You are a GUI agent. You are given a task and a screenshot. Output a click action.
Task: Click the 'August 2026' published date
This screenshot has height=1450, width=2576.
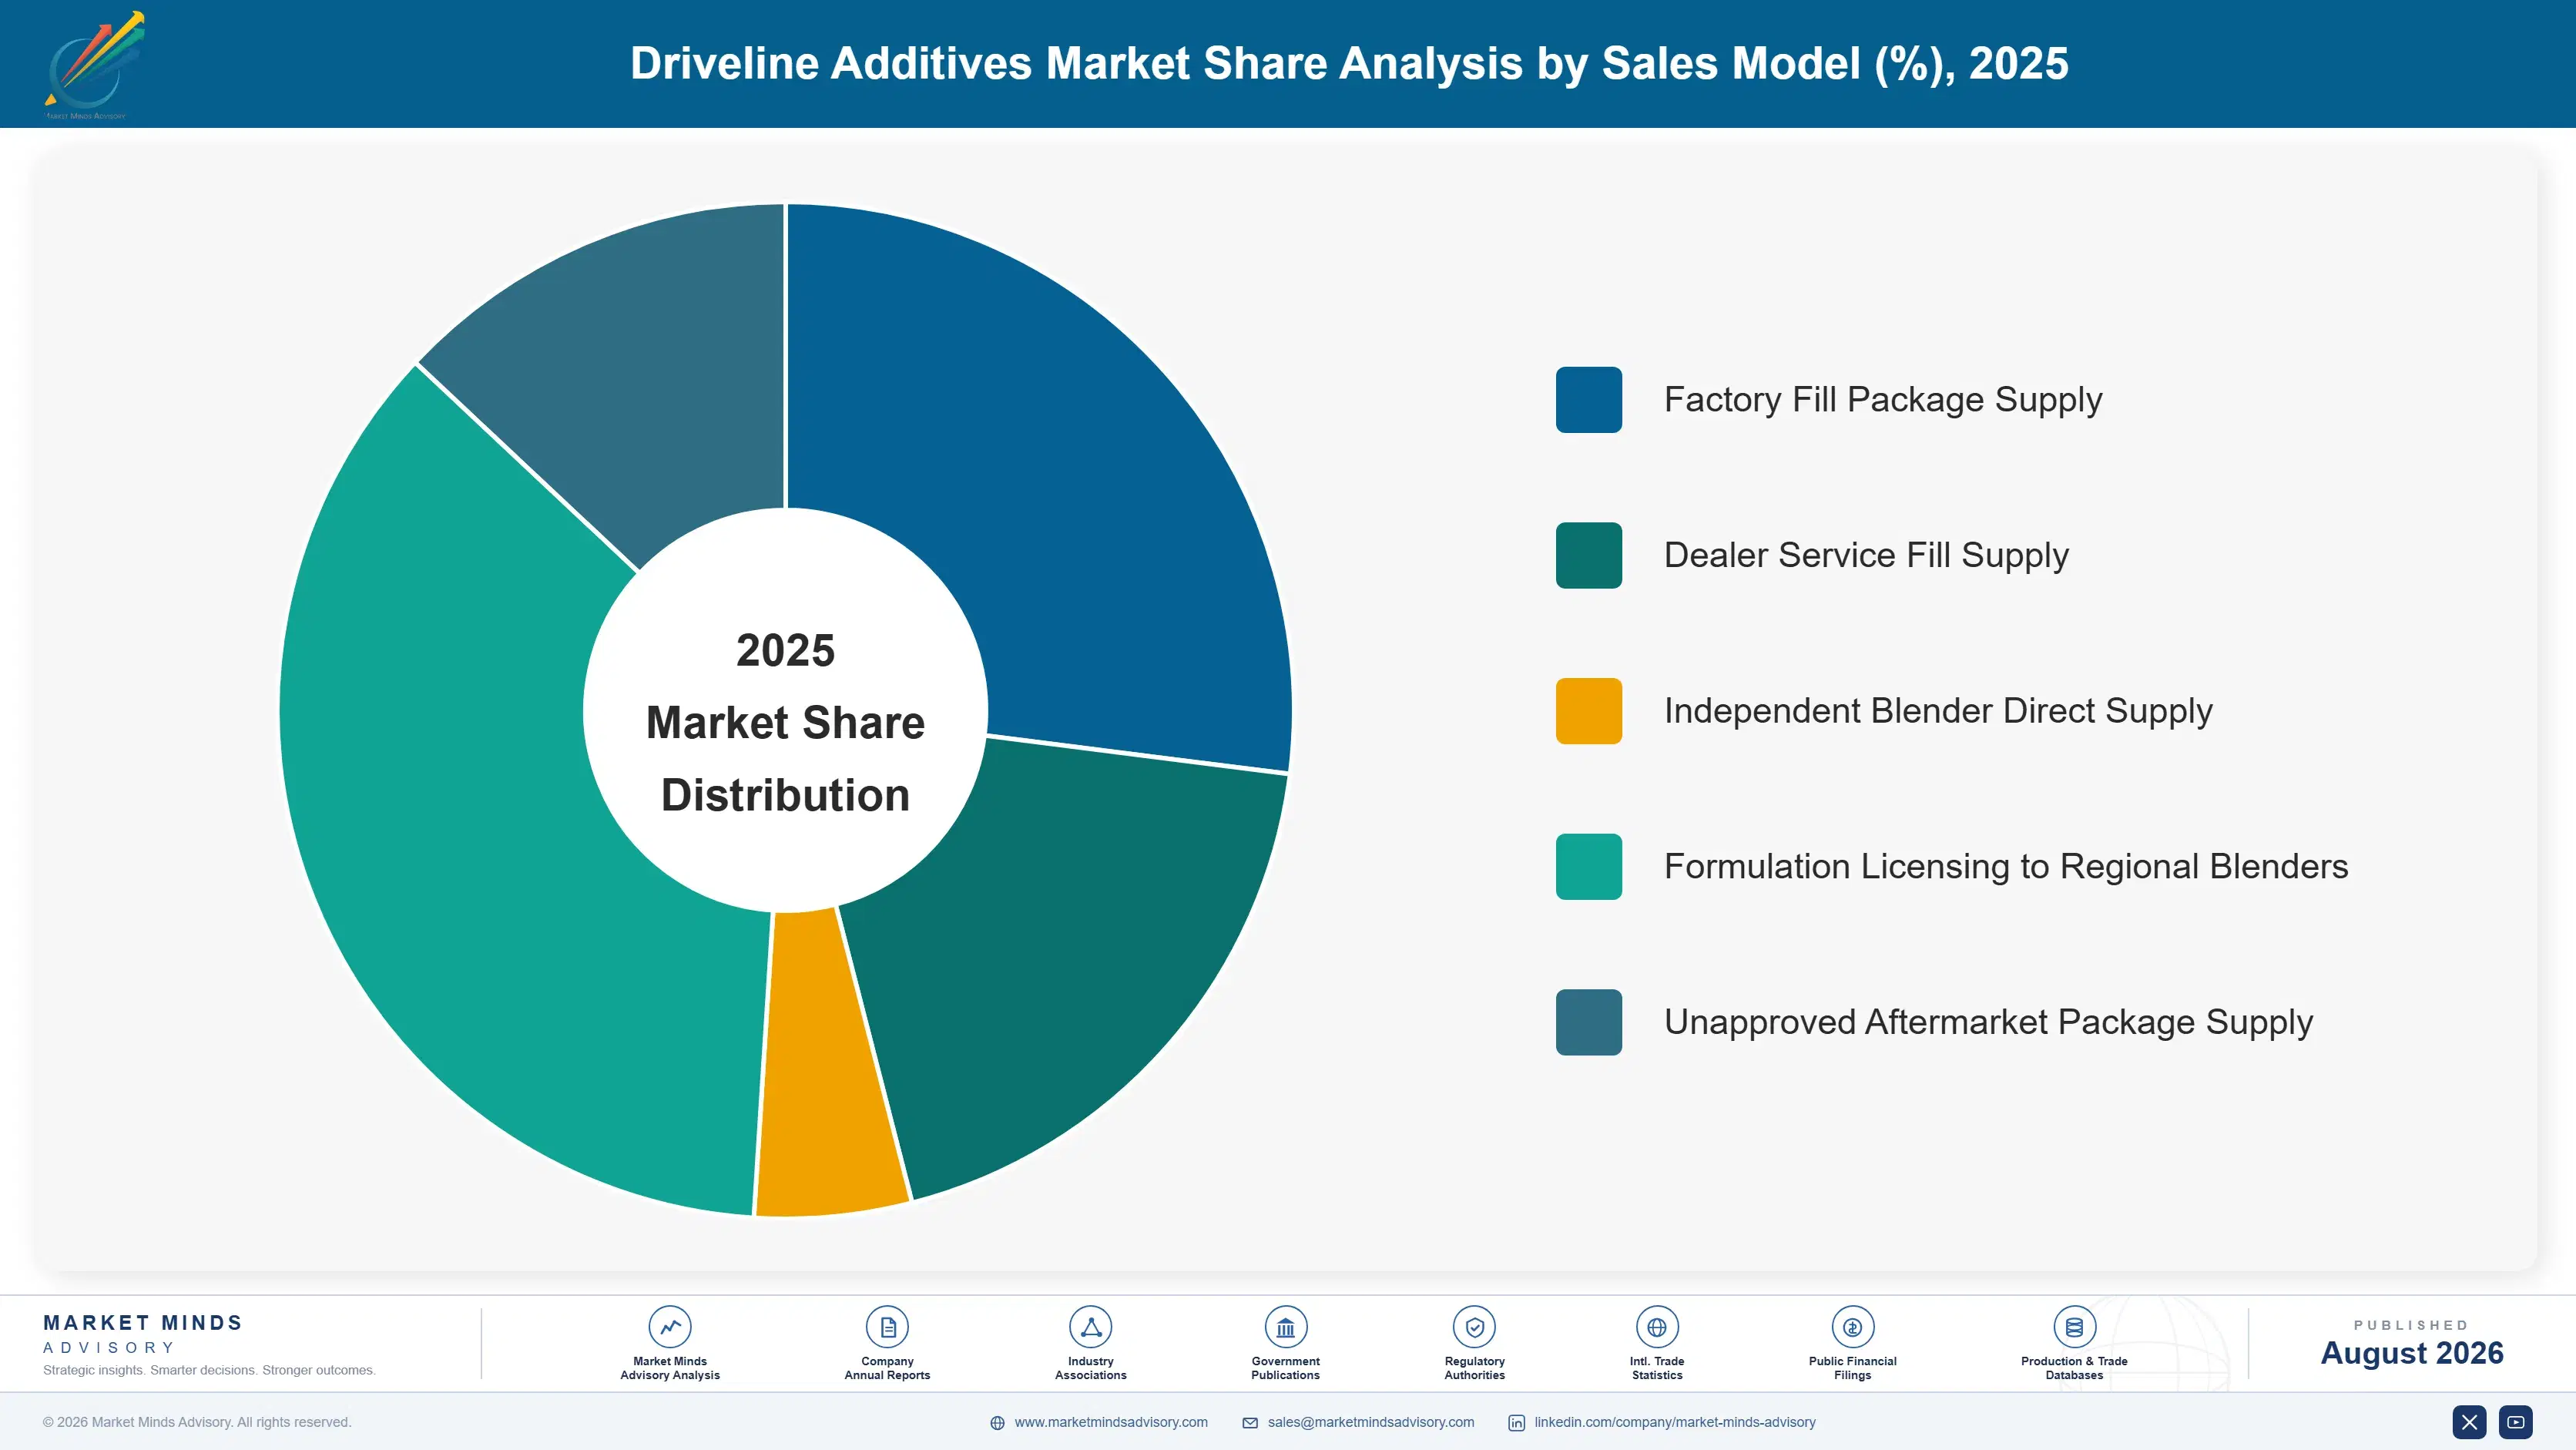point(2412,1353)
